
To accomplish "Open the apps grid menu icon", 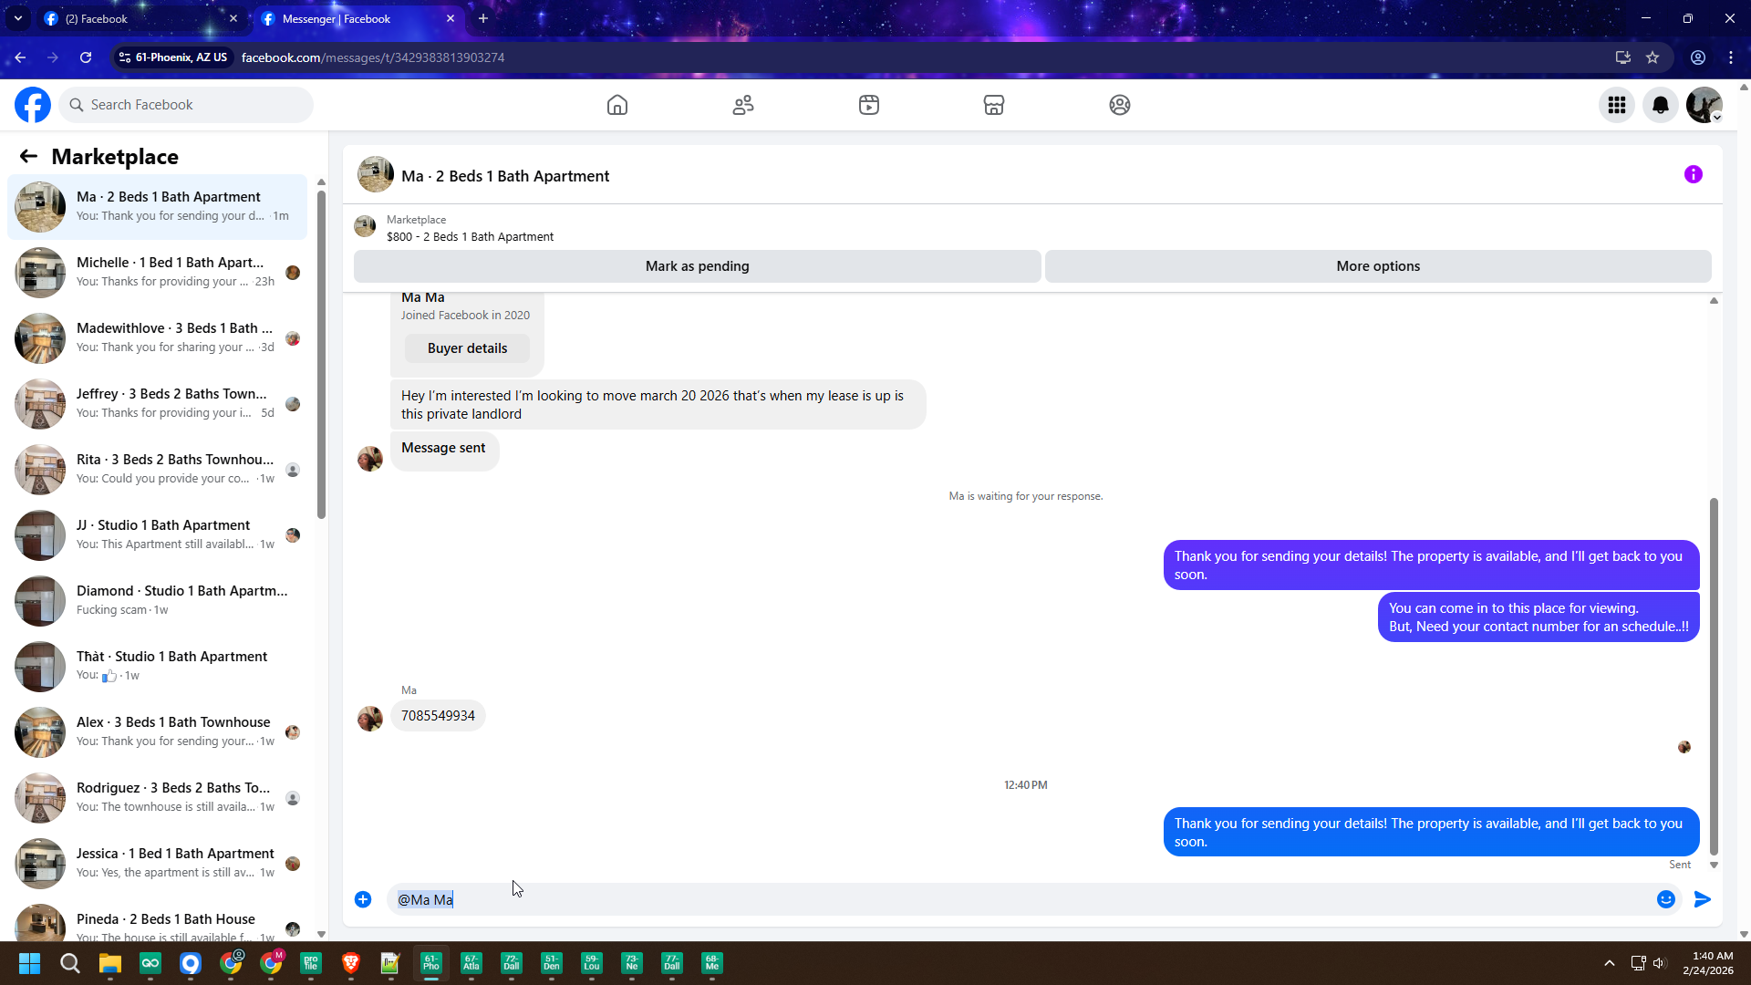I will click(x=1617, y=105).
